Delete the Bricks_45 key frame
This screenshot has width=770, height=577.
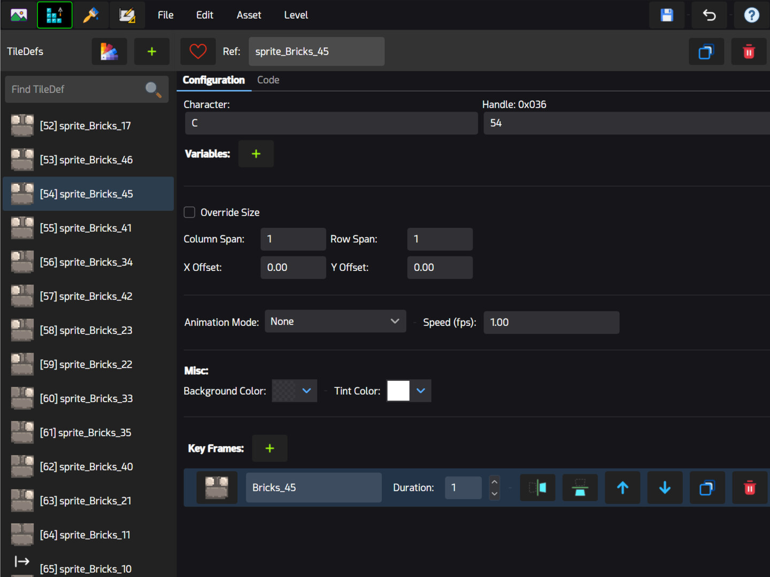(750, 488)
